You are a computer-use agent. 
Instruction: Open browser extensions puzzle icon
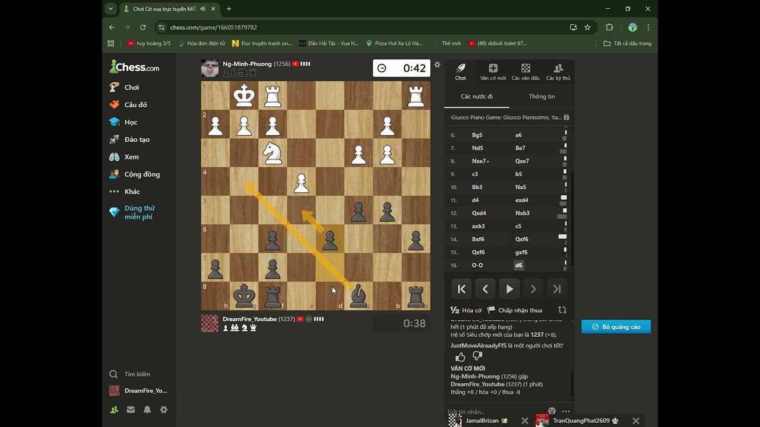coord(609,27)
